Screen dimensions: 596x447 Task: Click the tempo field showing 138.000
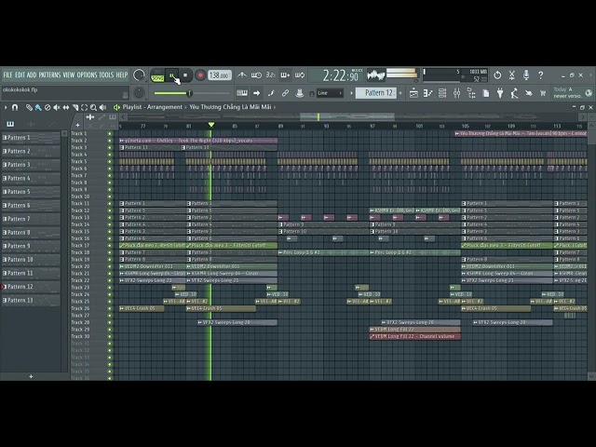coord(220,75)
